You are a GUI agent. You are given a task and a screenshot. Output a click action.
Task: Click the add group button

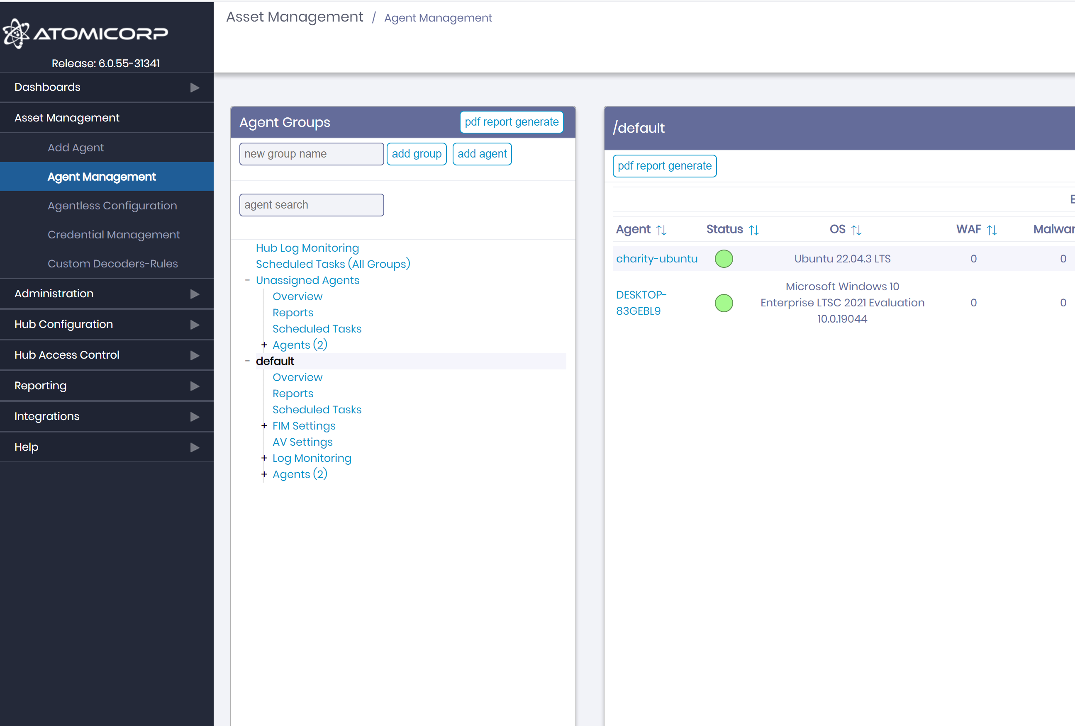pos(416,153)
